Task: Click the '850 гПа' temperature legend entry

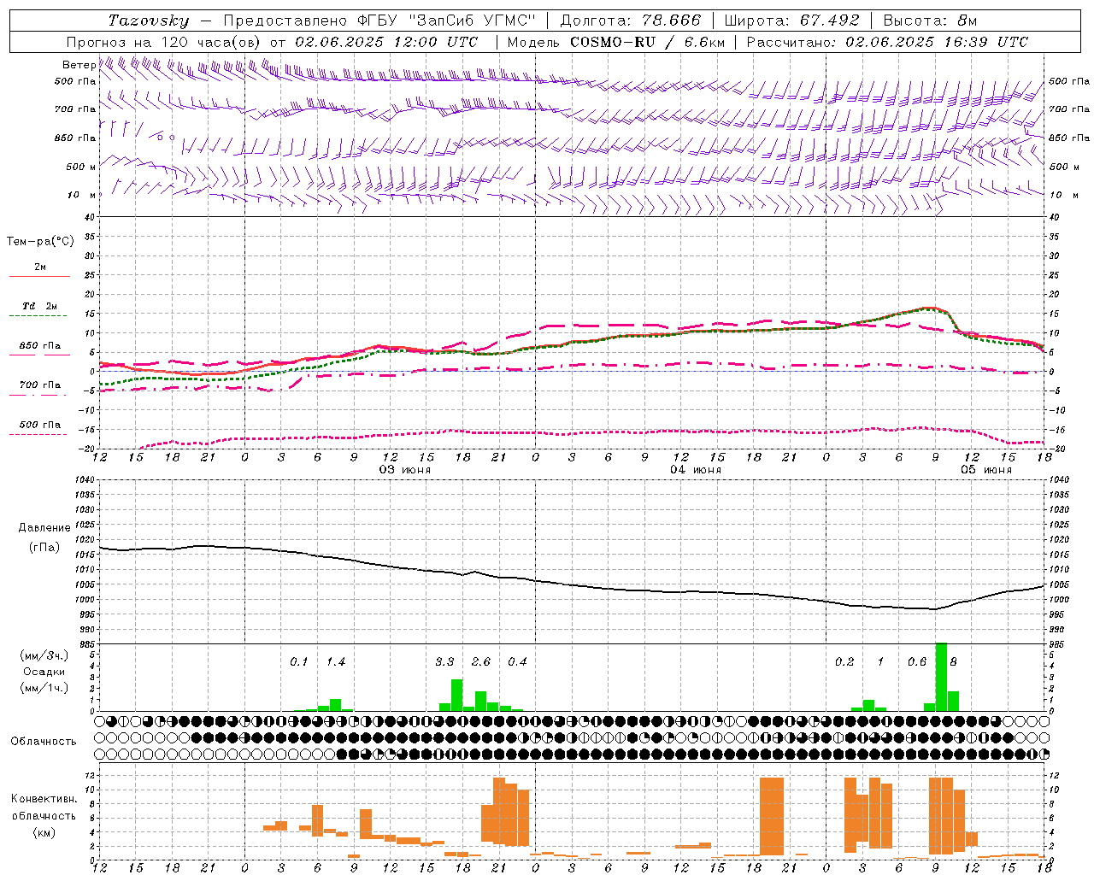Action: [x=40, y=345]
